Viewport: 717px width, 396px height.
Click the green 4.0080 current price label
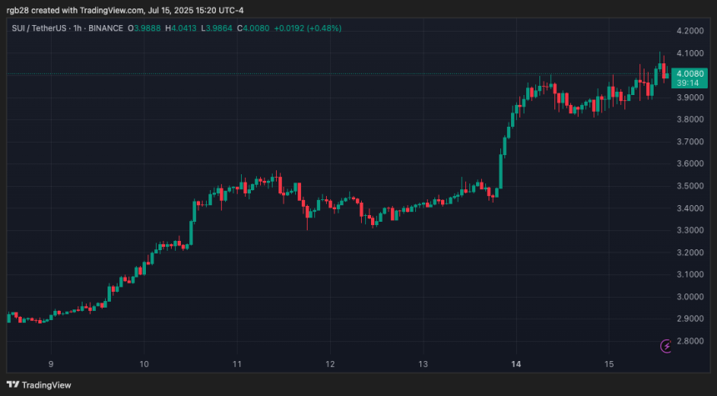(690, 73)
